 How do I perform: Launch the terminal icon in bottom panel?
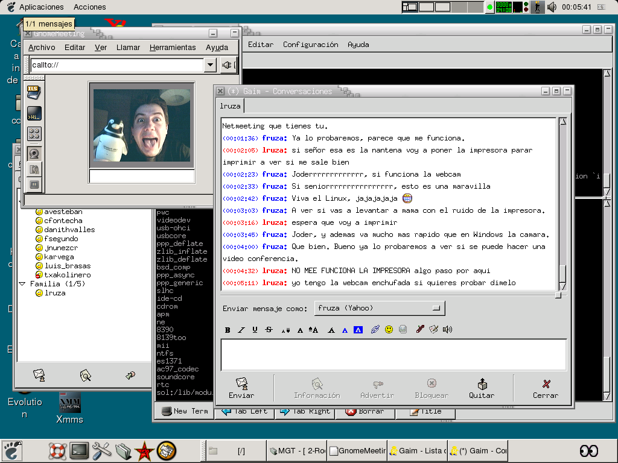79,451
